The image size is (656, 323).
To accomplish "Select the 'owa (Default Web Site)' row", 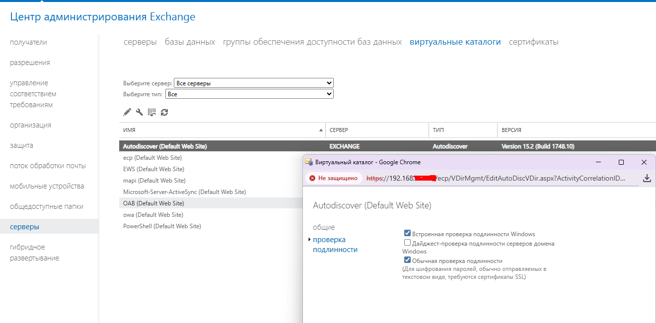I will click(153, 215).
